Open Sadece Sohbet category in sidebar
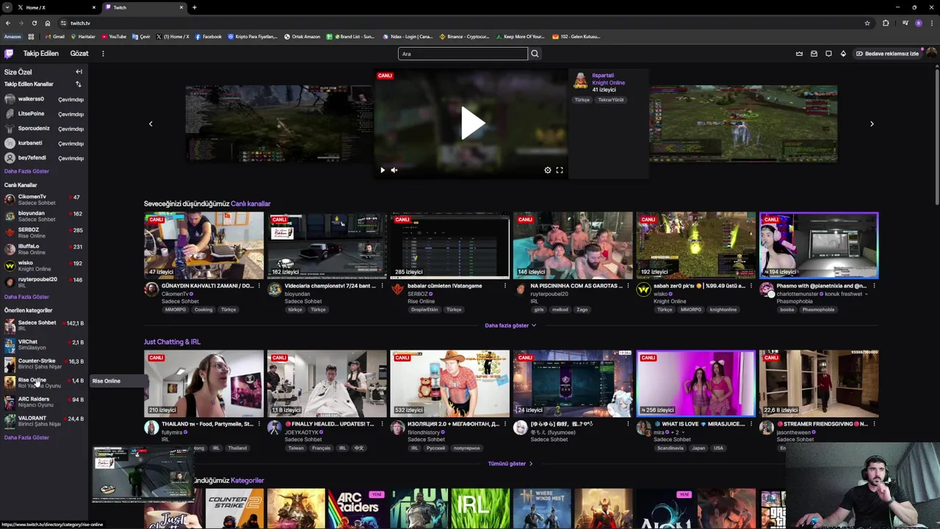The width and height of the screenshot is (940, 529). point(44,325)
